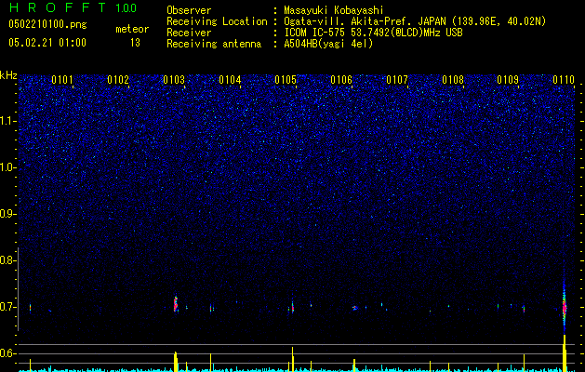
Task: Click the yellow power bar at 0103
Action: point(176,362)
